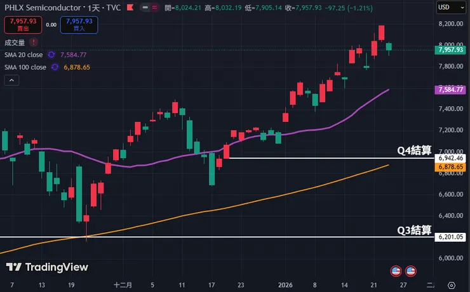Click the SMA 100 close legend label
This screenshot has height=292, width=470.
(x=25, y=67)
